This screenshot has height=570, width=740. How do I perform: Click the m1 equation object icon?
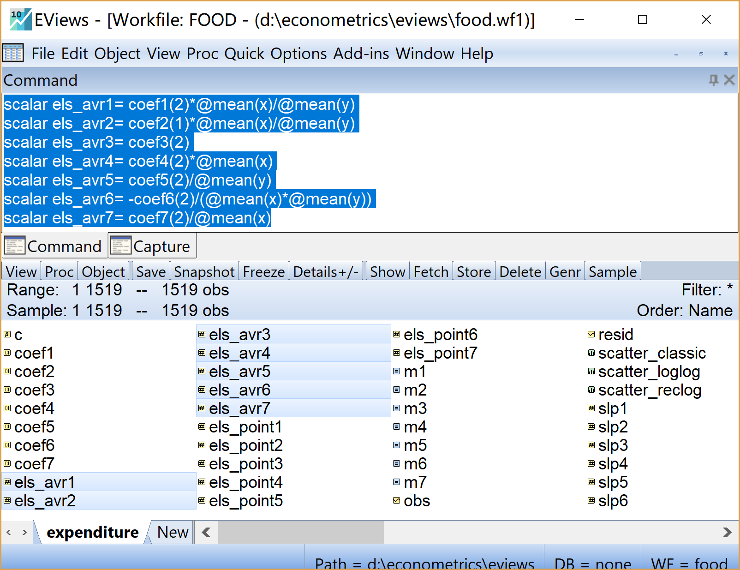396,372
